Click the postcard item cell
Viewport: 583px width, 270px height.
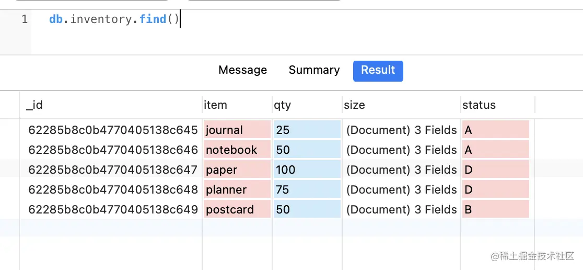point(237,210)
